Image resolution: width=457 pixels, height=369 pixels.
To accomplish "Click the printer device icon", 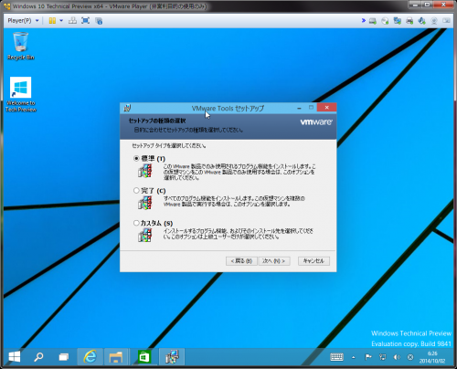I will coord(409,21).
